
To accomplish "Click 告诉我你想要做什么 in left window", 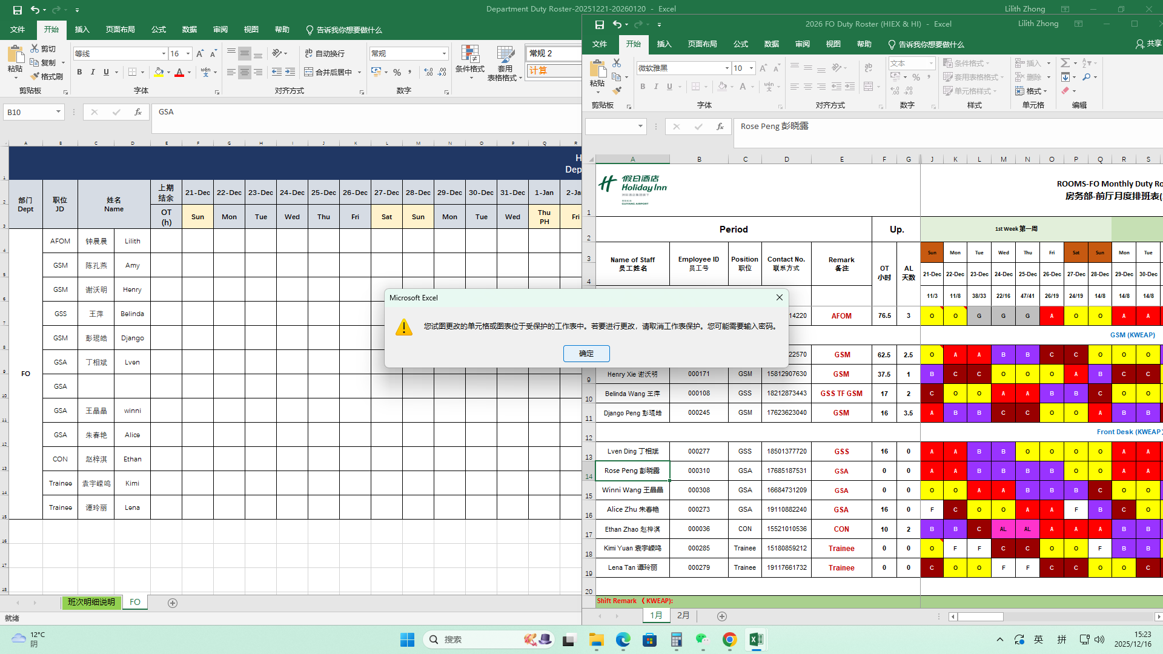I will 349,30.
